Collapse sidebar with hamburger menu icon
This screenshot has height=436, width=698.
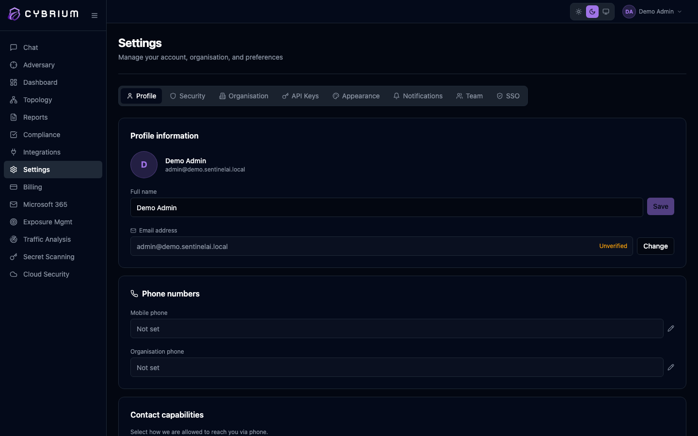[95, 16]
